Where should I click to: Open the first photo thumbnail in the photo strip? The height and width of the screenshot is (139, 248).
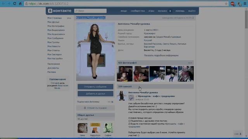[125, 74]
